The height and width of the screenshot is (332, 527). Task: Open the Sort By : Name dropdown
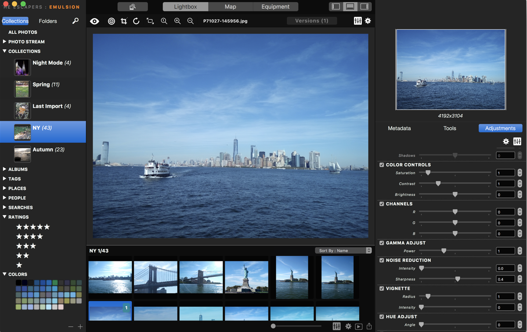click(343, 250)
